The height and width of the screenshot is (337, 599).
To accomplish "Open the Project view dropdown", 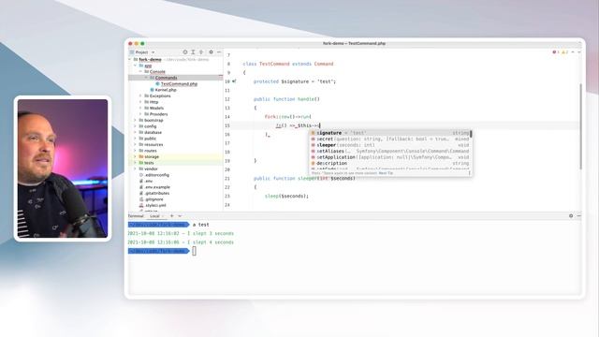I will click(142, 52).
